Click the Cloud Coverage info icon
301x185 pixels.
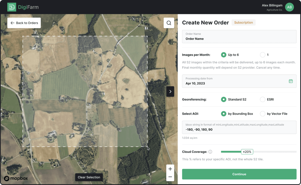[x=210, y=152]
